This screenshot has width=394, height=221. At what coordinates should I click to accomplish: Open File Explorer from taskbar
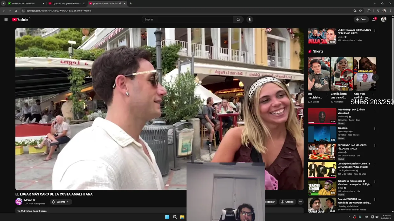(x=182, y=217)
